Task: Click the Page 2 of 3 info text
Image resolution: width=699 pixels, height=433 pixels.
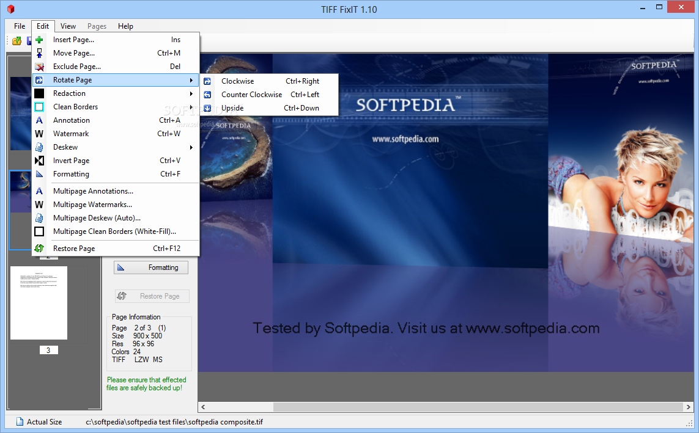Action: coord(139,328)
